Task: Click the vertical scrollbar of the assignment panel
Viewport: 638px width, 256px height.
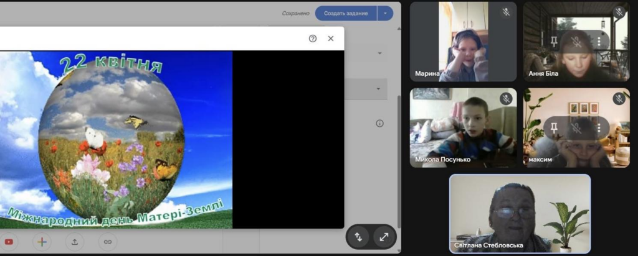Action: [399, 162]
